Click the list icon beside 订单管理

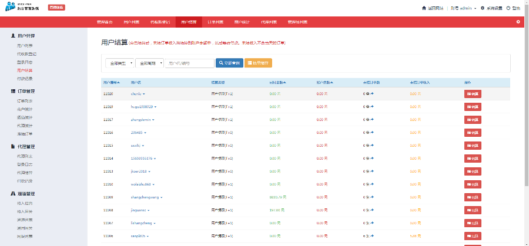point(13,91)
